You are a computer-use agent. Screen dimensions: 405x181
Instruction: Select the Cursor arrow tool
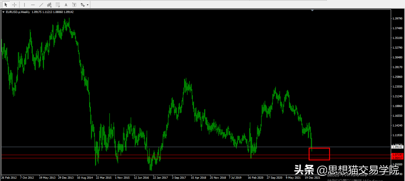coord(6,4)
